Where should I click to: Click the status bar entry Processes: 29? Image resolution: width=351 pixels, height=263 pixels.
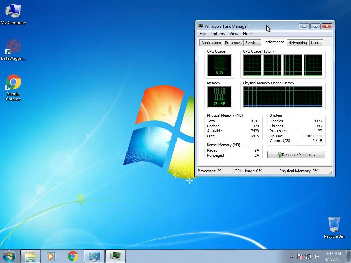click(x=209, y=171)
